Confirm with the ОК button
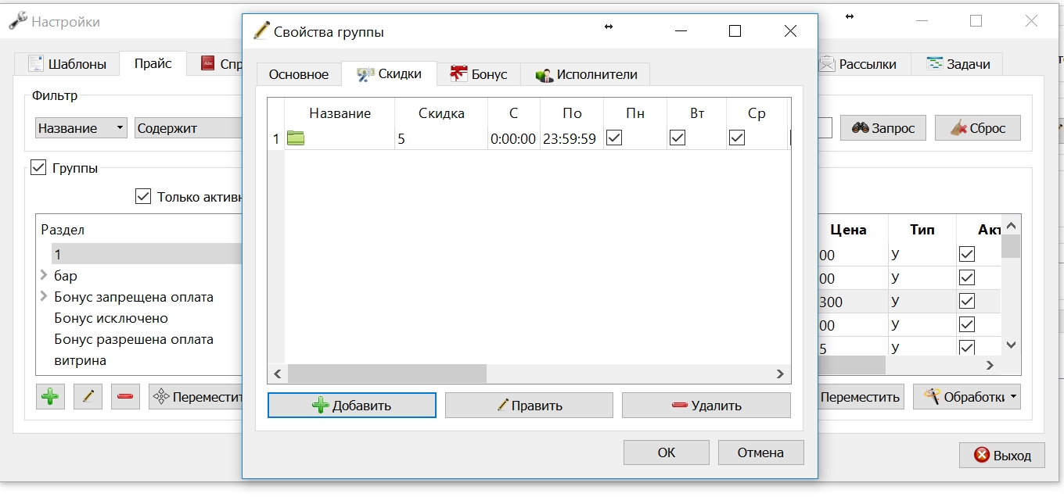Viewport: 1064px width, 497px height. pyautogui.click(x=667, y=452)
